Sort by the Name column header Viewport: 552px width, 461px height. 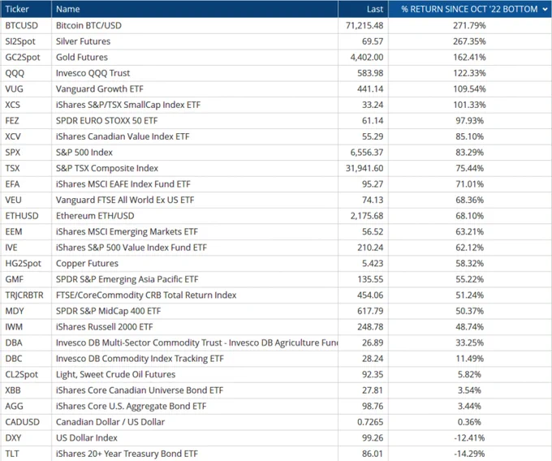195,9
